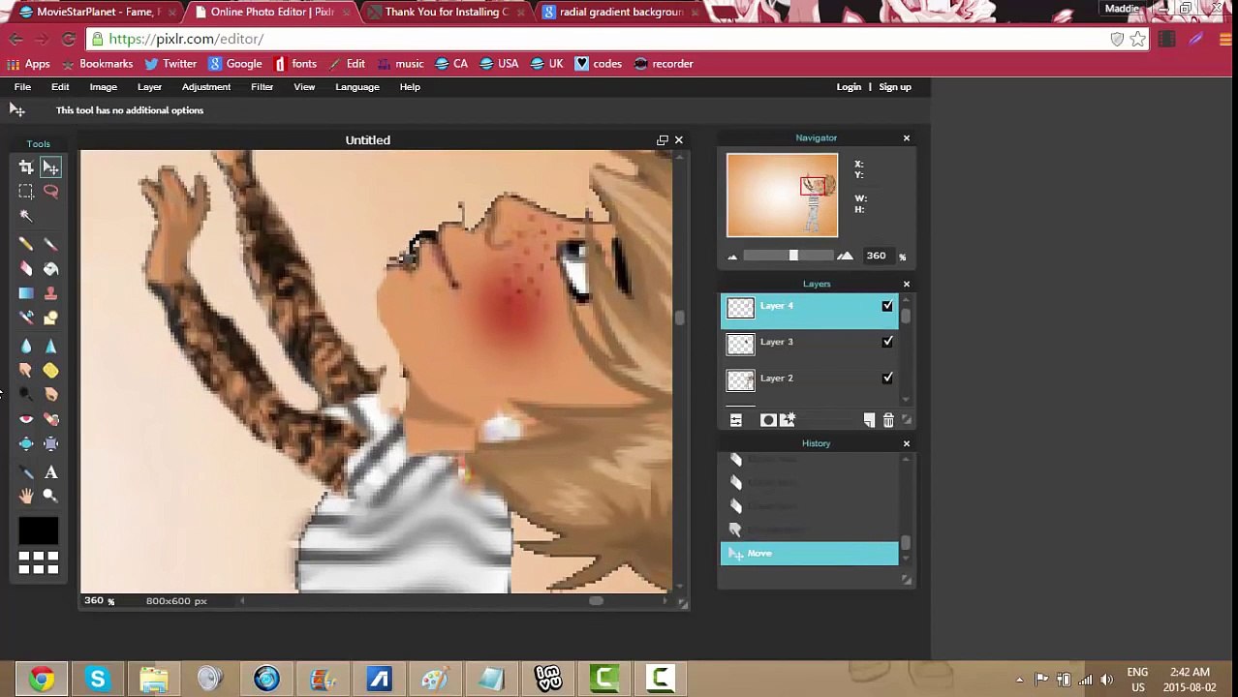Click Navigator zoom-in large mountain icon
The image size is (1238, 697).
click(845, 256)
